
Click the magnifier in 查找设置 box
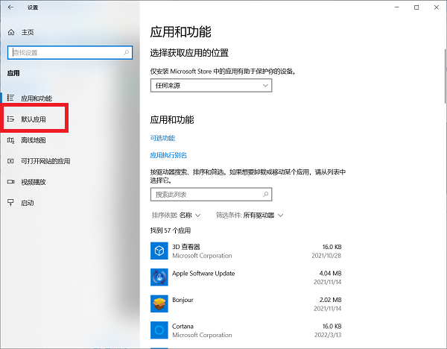click(x=126, y=52)
